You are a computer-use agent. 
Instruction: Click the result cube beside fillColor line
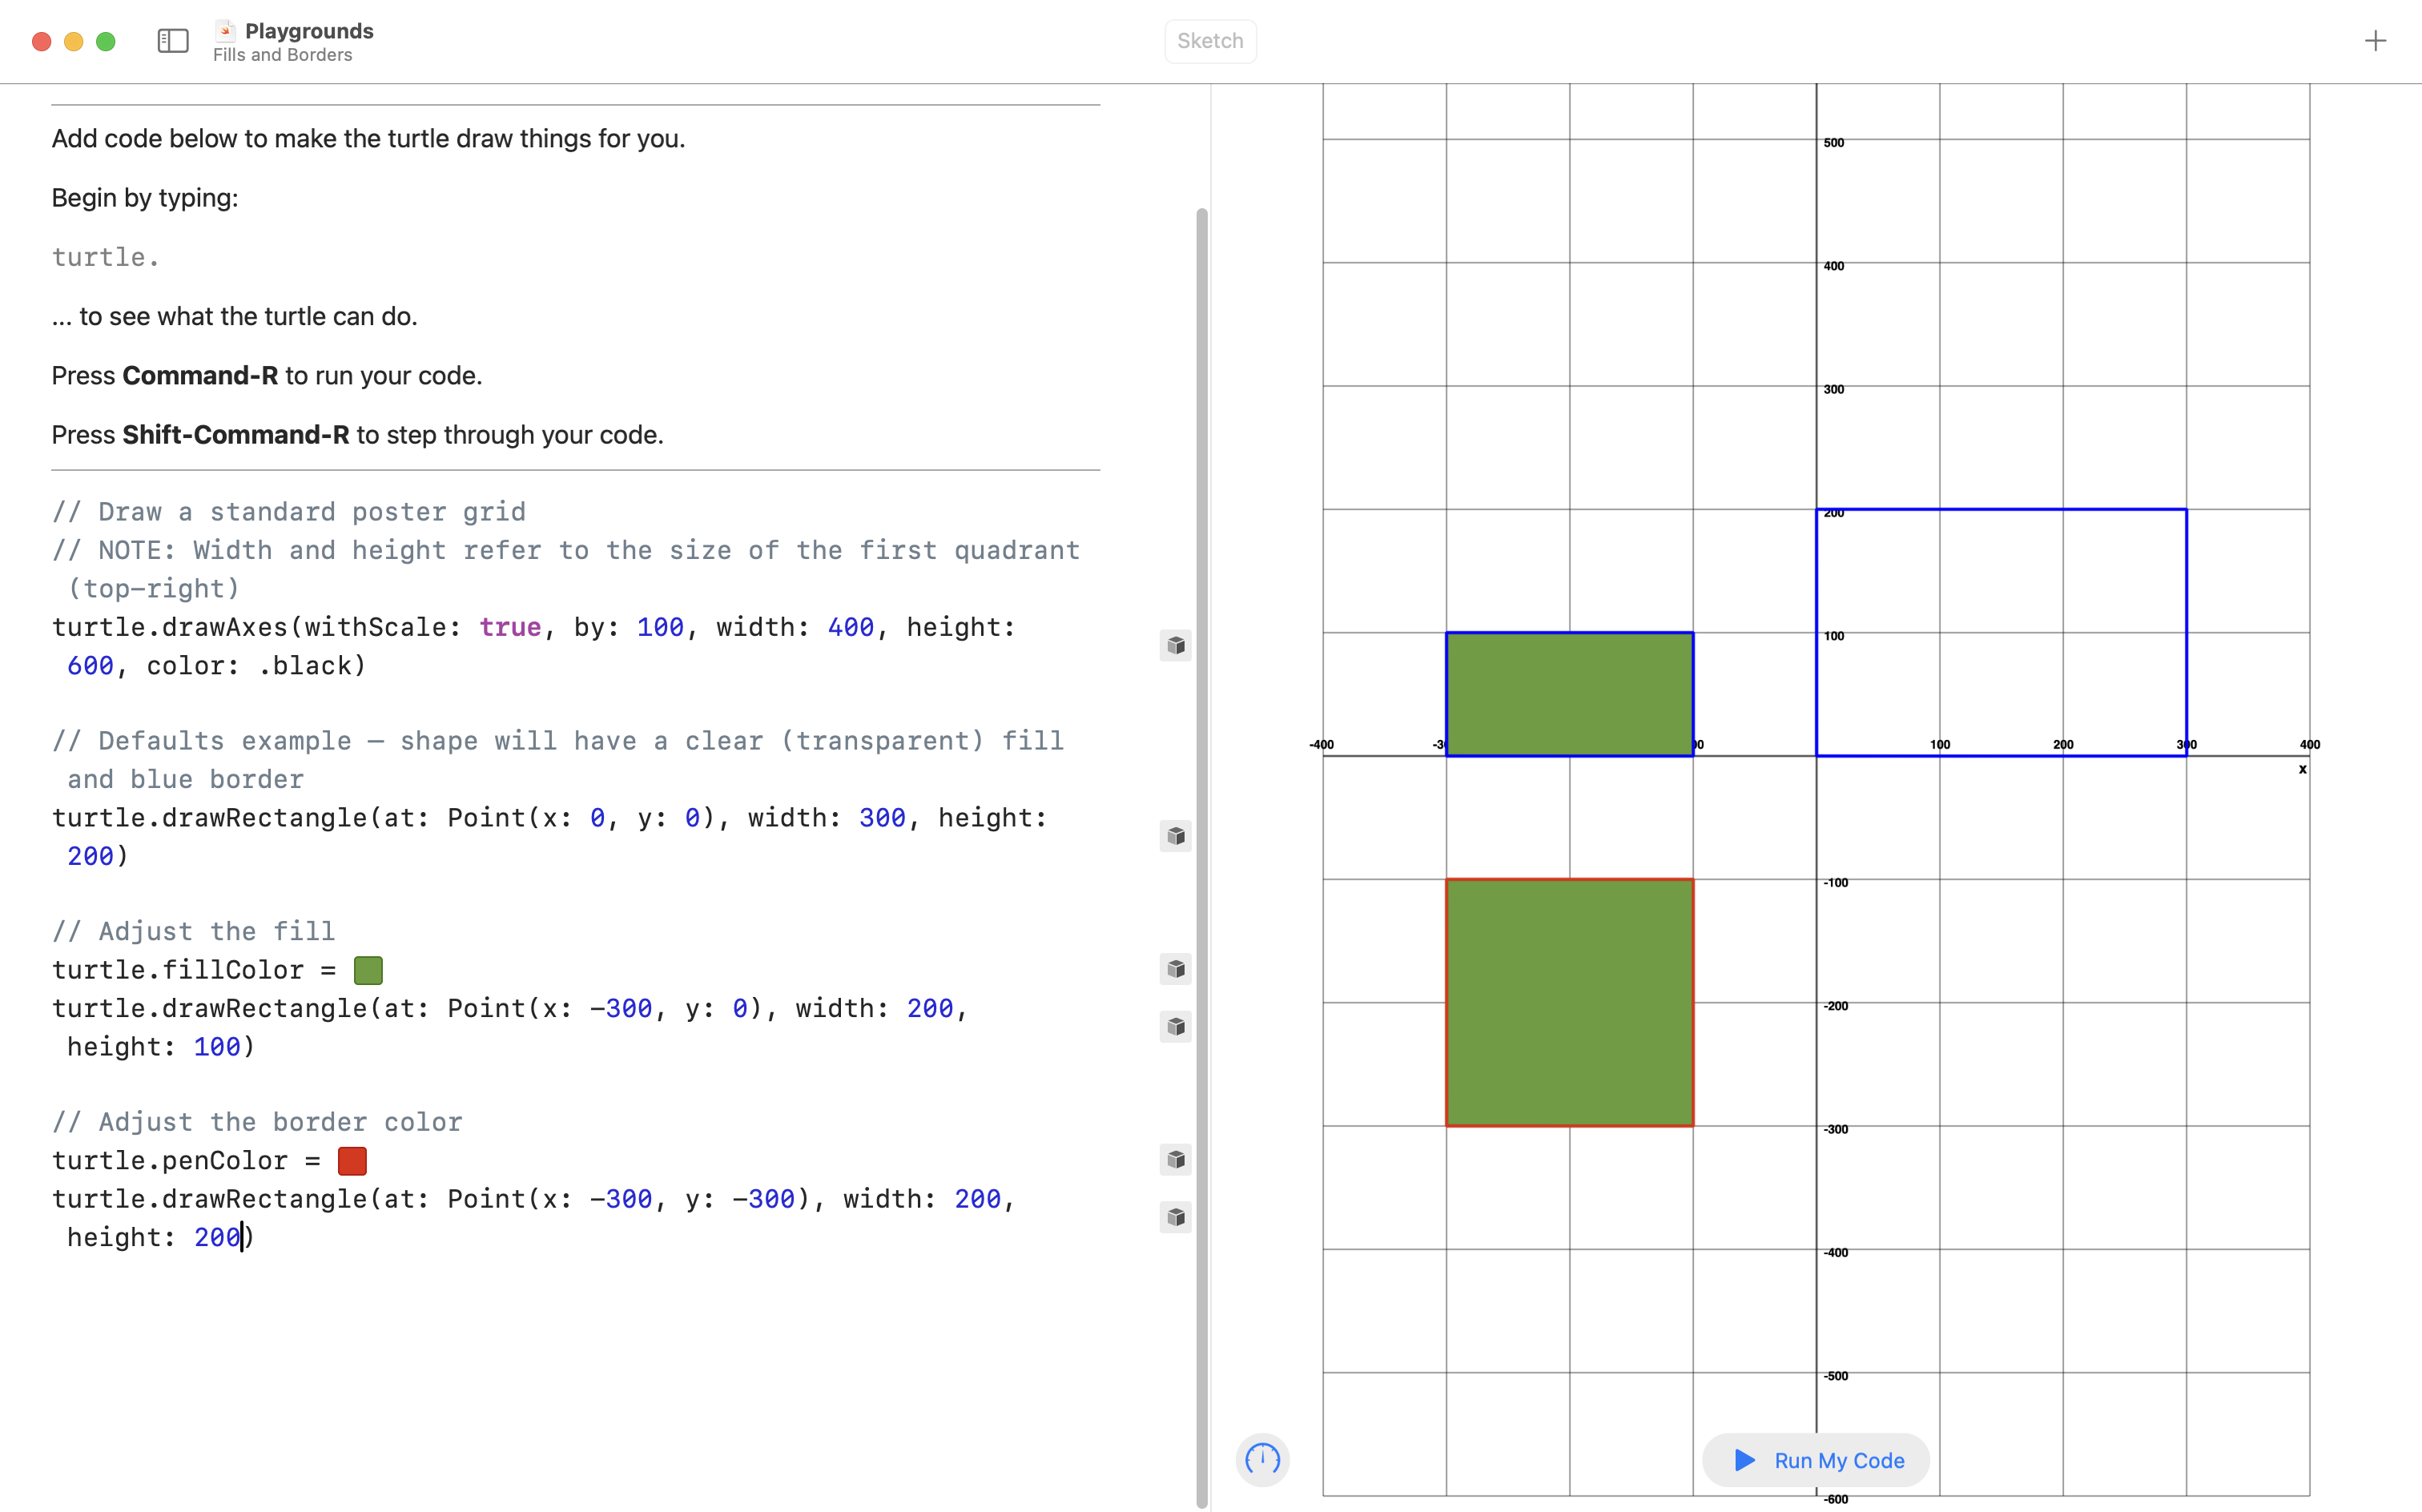click(x=1176, y=969)
